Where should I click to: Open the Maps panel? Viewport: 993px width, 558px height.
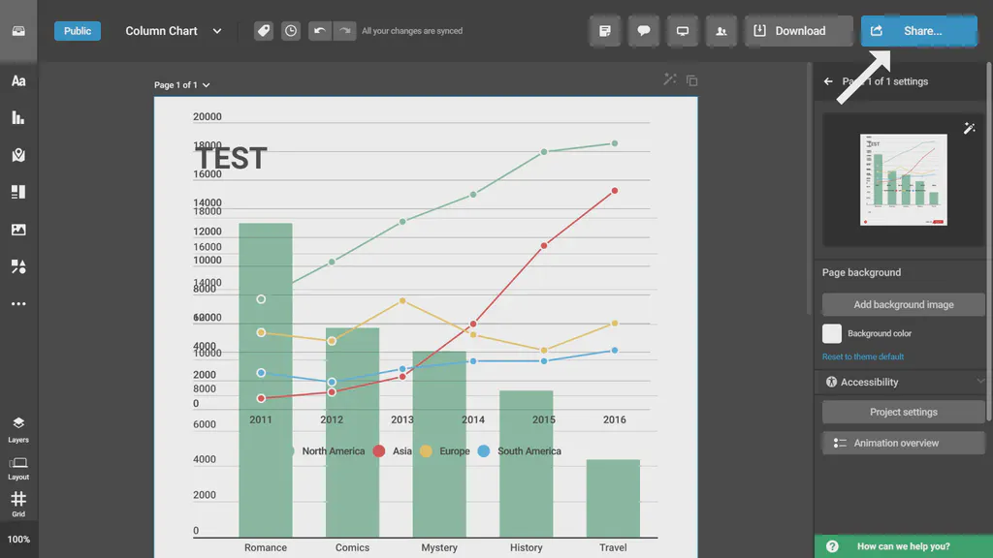coord(17,155)
